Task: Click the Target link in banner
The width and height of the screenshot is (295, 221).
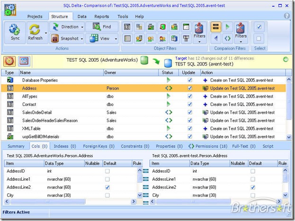Action: coord(181,58)
